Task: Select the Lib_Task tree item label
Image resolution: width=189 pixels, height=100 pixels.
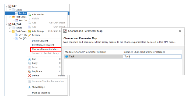Action: click(17, 24)
